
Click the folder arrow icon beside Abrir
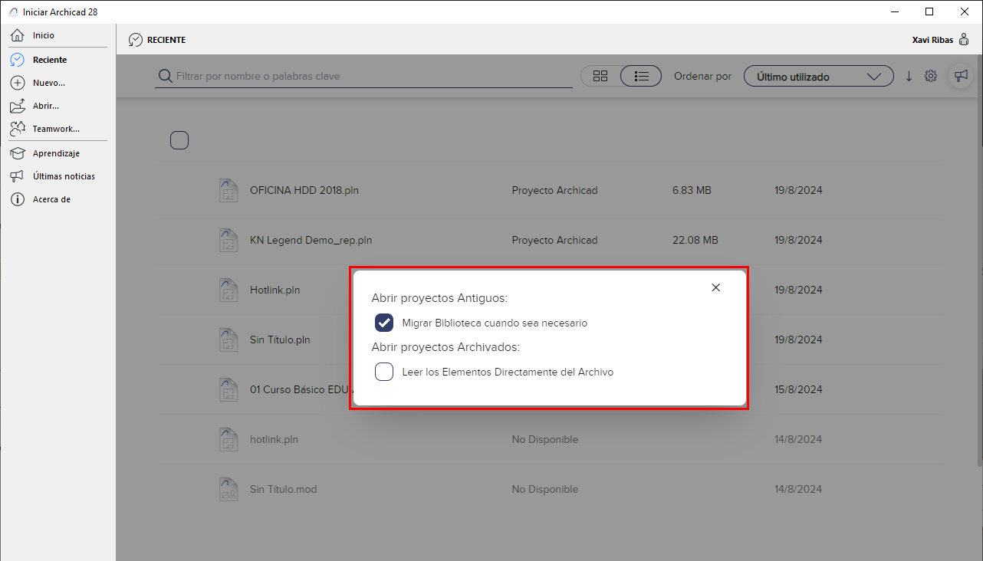pos(18,106)
